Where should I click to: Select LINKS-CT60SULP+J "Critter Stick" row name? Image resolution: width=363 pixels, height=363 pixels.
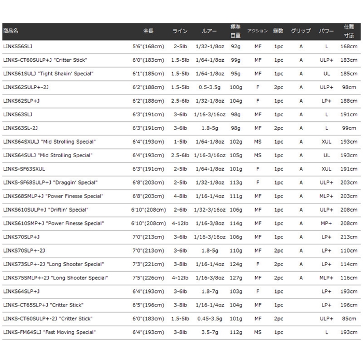(x=45, y=60)
